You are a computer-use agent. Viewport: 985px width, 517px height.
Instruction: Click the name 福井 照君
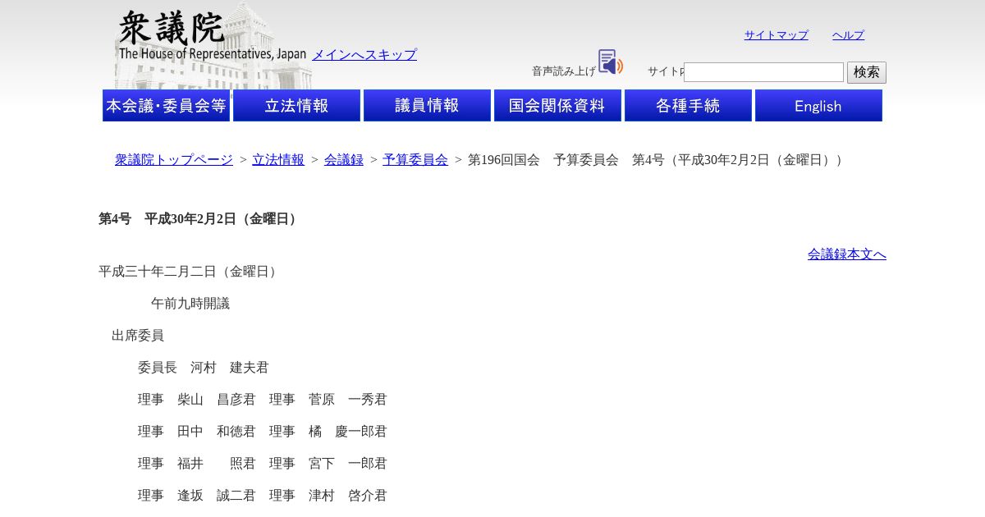point(217,464)
